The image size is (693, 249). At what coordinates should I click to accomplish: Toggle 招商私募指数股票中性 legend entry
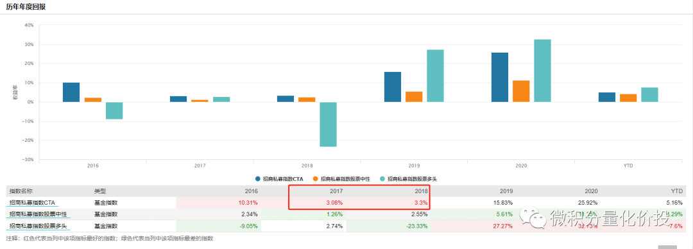pos(341,179)
